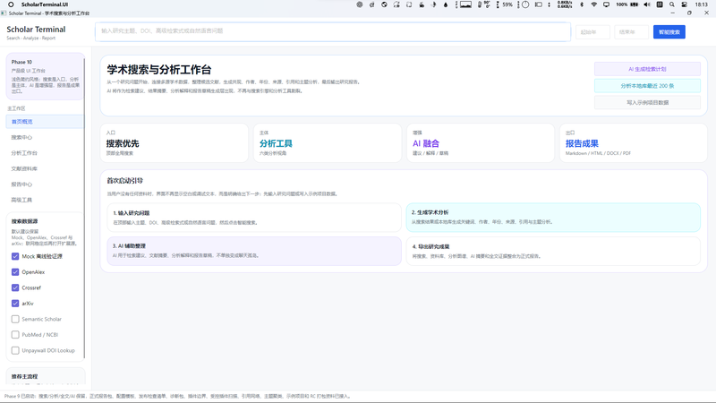Click the 推荐主流程 section title

25,376
